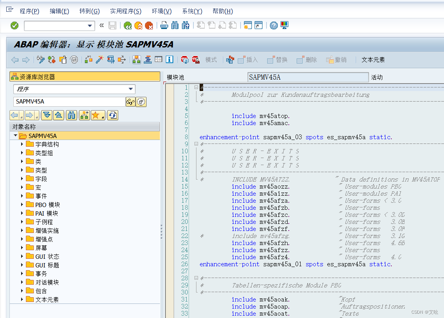Click the Display glasses icon beside SAPMV45A field
Viewport: 444px width, 318px height.
pyautogui.click(x=130, y=102)
